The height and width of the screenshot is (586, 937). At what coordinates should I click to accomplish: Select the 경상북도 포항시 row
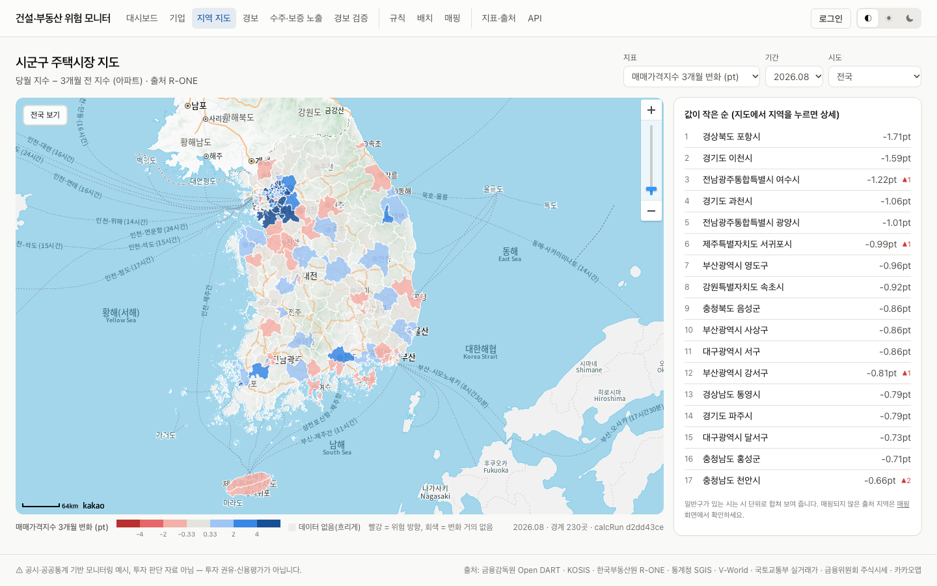point(798,137)
